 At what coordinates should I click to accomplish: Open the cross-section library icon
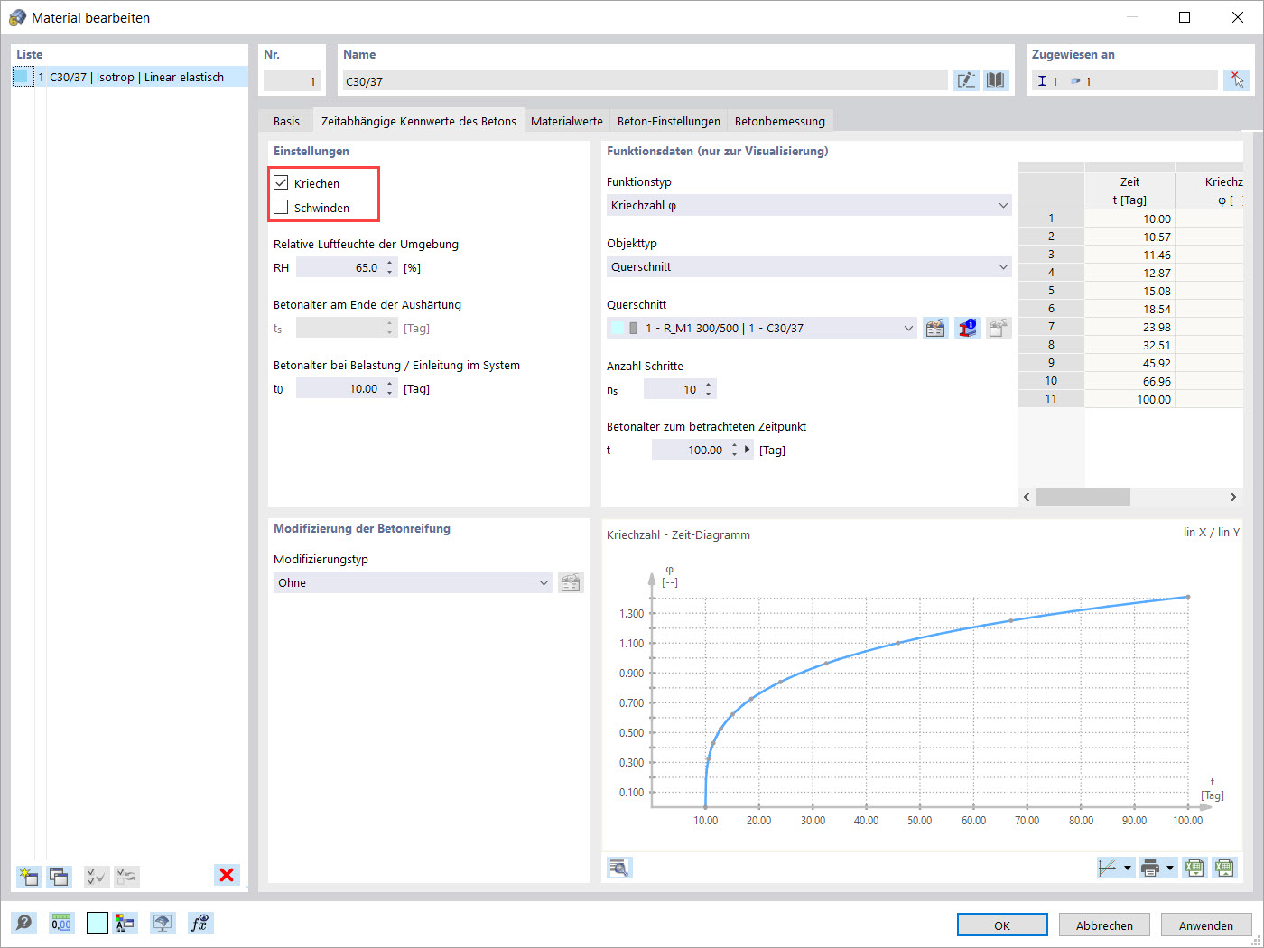point(935,328)
